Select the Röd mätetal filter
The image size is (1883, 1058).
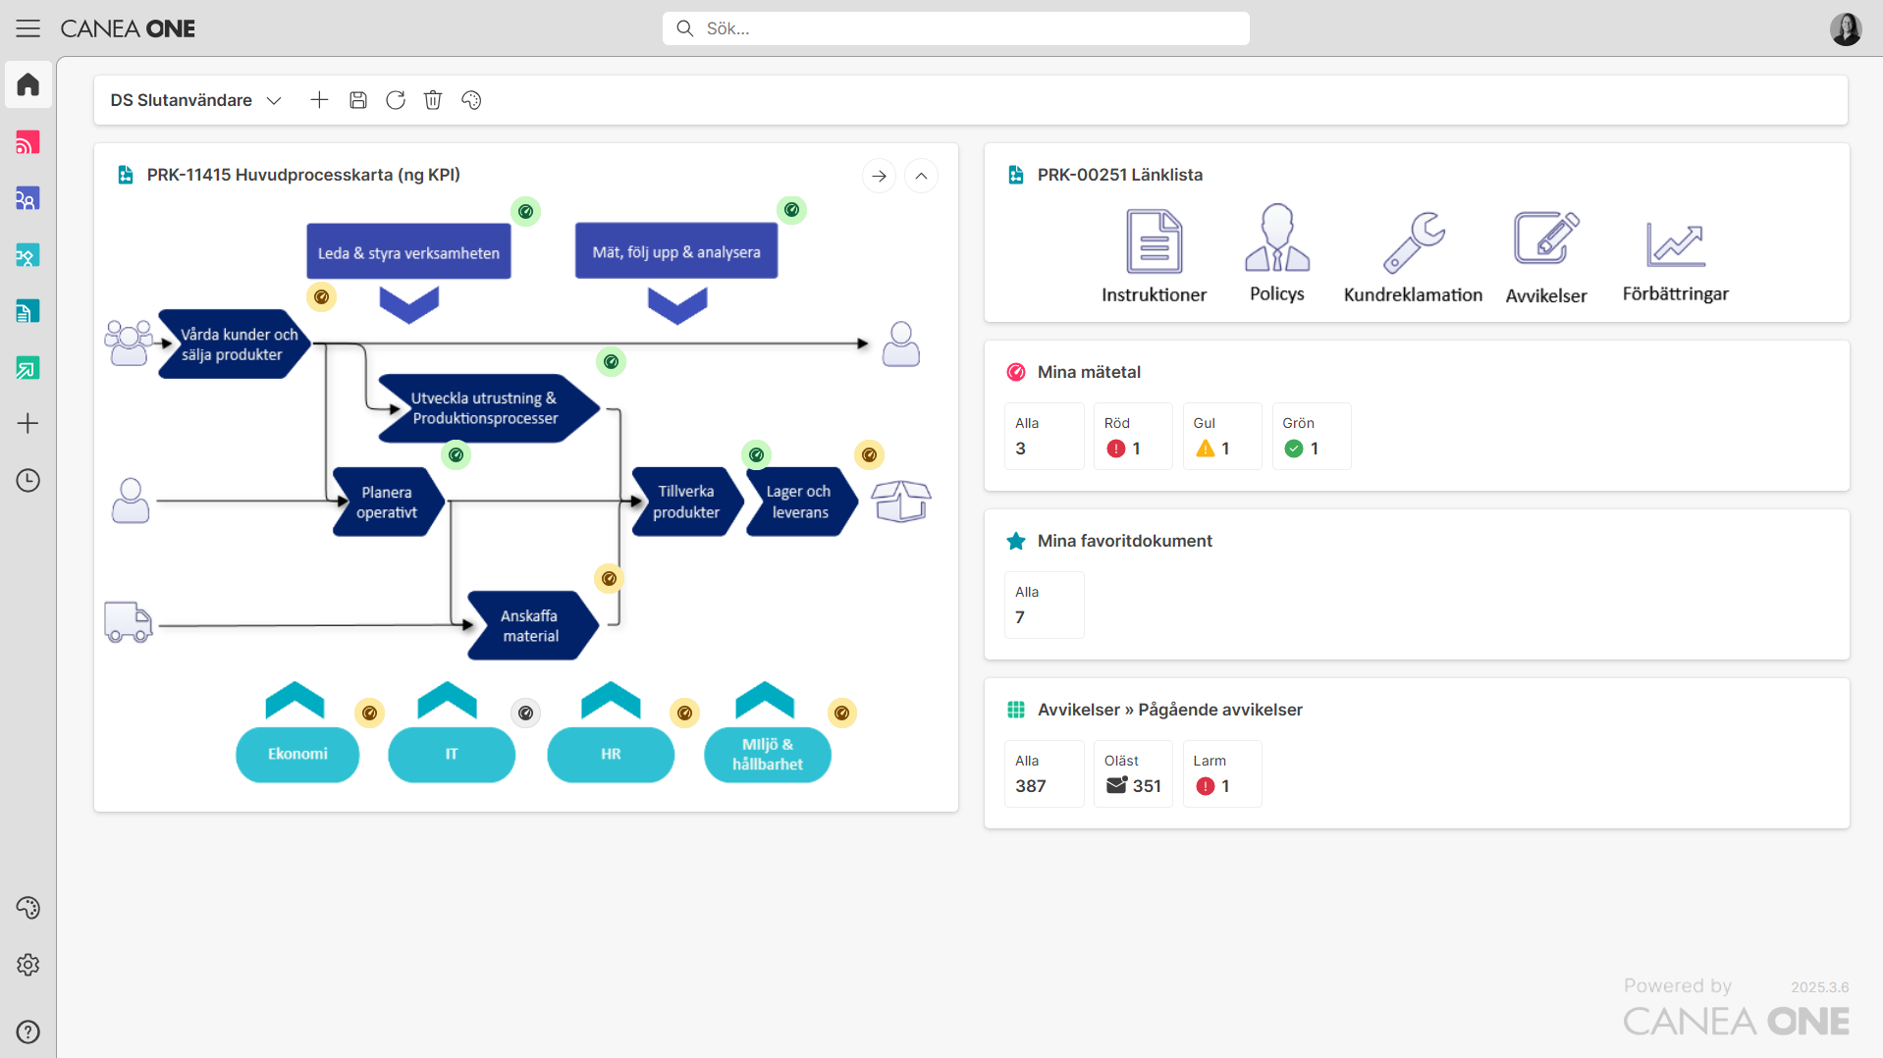pos(1133,437)
